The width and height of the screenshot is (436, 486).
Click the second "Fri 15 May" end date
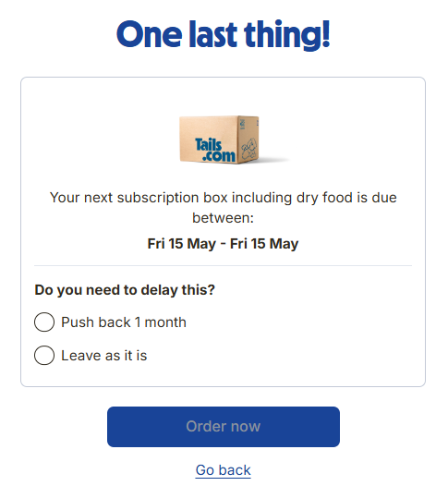[x=264, y=243]
